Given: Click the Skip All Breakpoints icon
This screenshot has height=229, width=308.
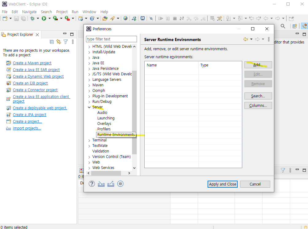Looking at the screenshot, I should coord(151,18).
